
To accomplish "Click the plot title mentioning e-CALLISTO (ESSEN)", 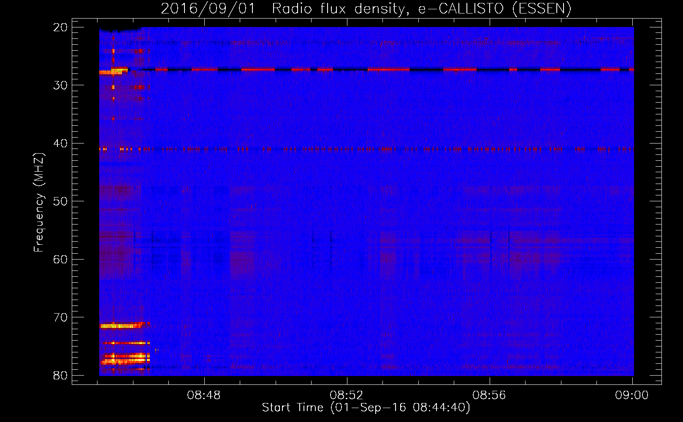I will coord(366,8).
